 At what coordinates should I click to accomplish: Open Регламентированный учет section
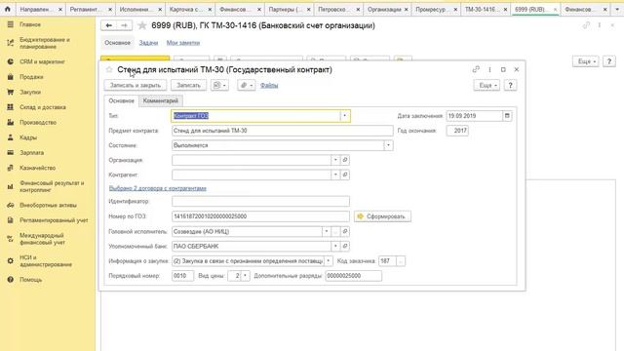point(54,220)
